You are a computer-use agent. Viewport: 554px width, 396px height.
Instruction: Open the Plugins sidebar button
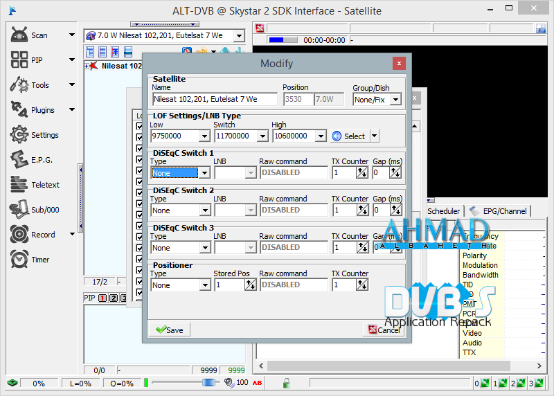pos(33,110)
